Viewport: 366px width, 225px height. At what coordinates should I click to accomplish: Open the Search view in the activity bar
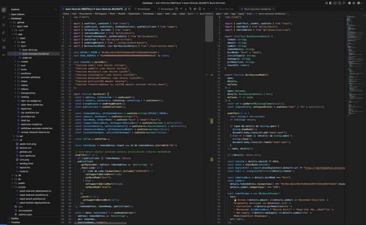pos(4,18)
